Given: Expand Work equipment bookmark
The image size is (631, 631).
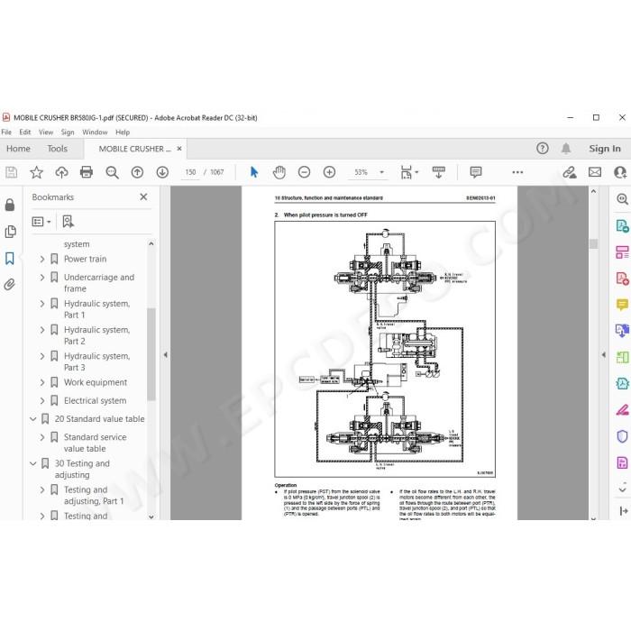Looking at the screenshot, I should 42,382.
